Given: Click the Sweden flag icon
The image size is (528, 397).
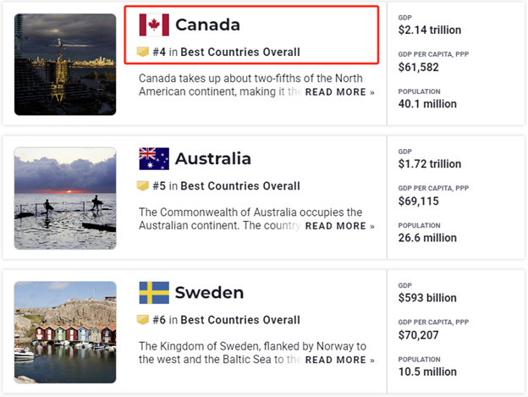Looking at the screenshot, I should [x=154, y=293].
